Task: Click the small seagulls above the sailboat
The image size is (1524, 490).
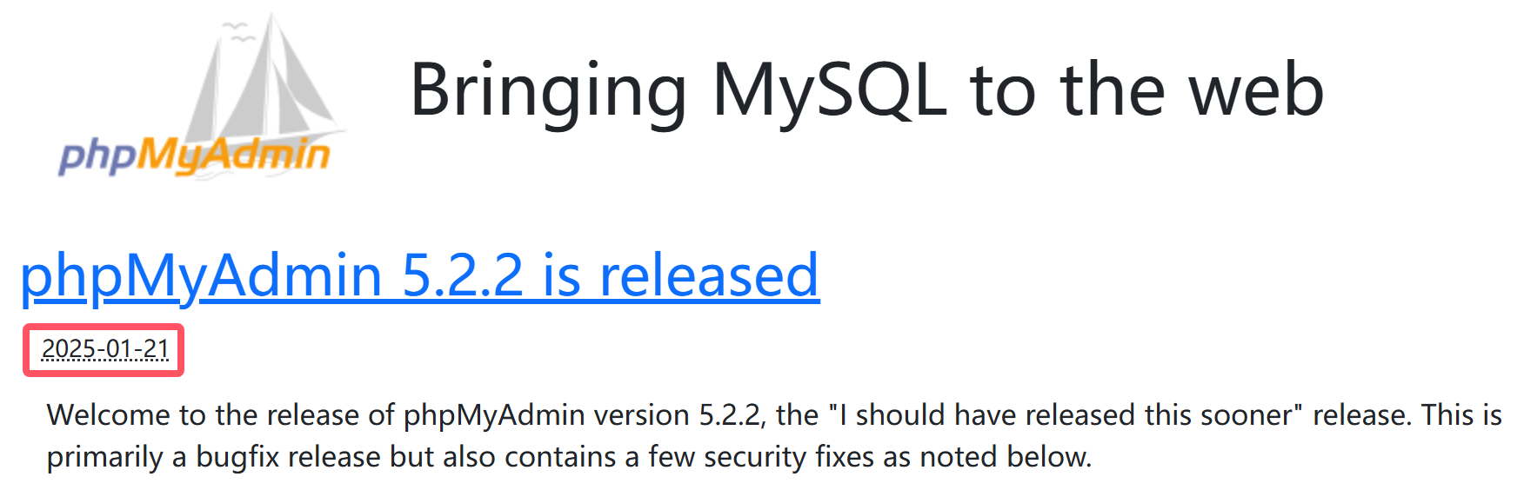Action: [237, 30]
